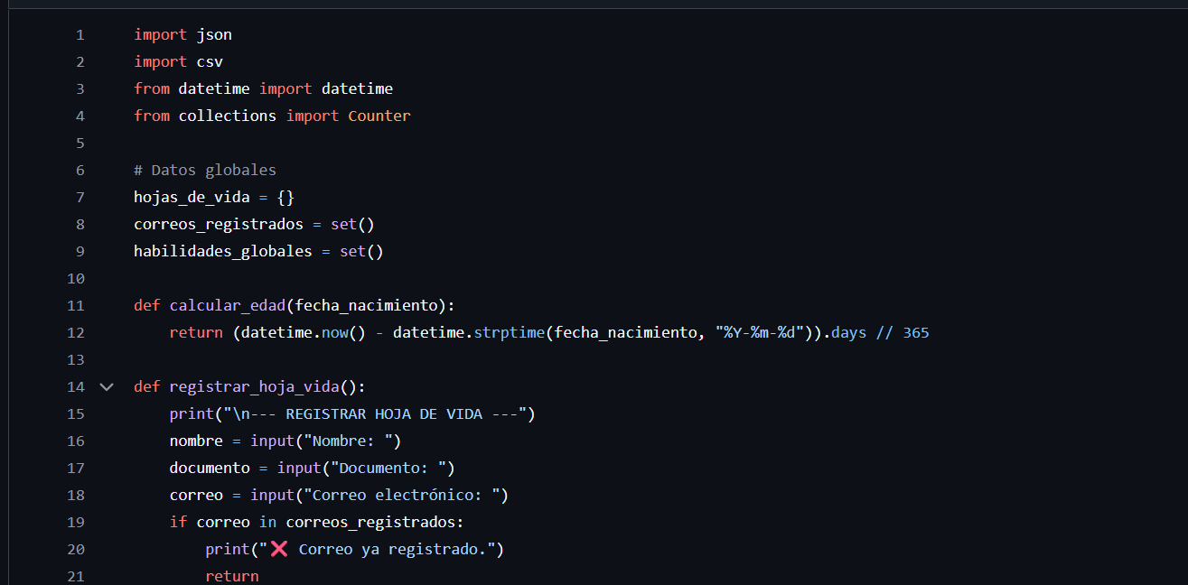This screenshot has height=585, width=1188.
Task: Click the json module name on line 1
Action: [x=214, y=34]
